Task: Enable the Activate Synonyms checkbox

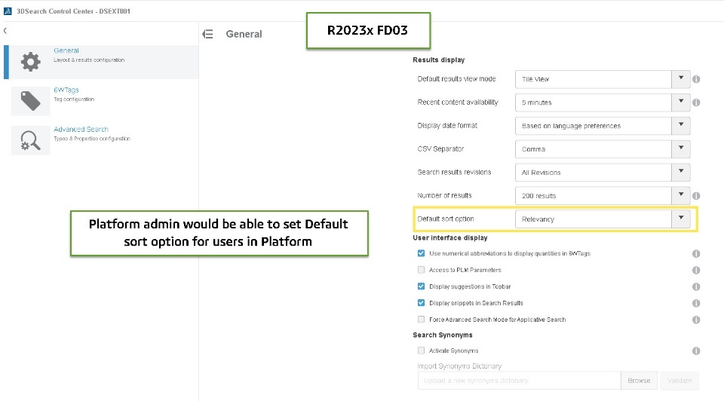Action: 421,350
